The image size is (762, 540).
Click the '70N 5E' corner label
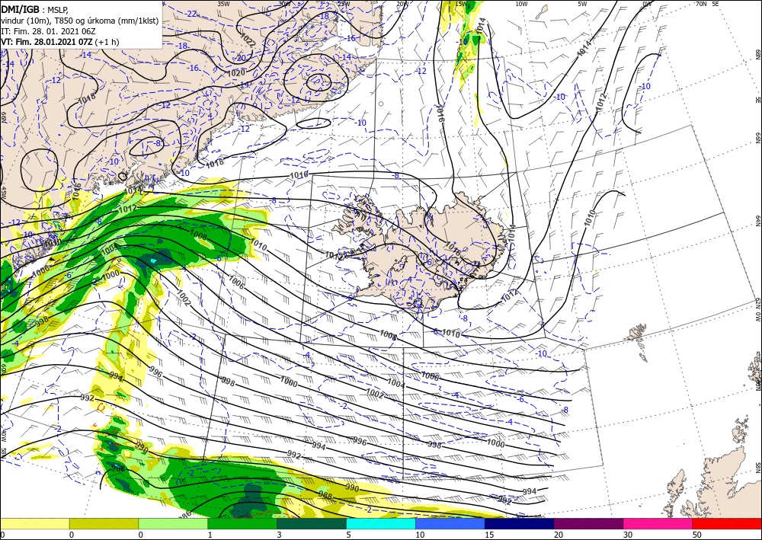point(707,4)
